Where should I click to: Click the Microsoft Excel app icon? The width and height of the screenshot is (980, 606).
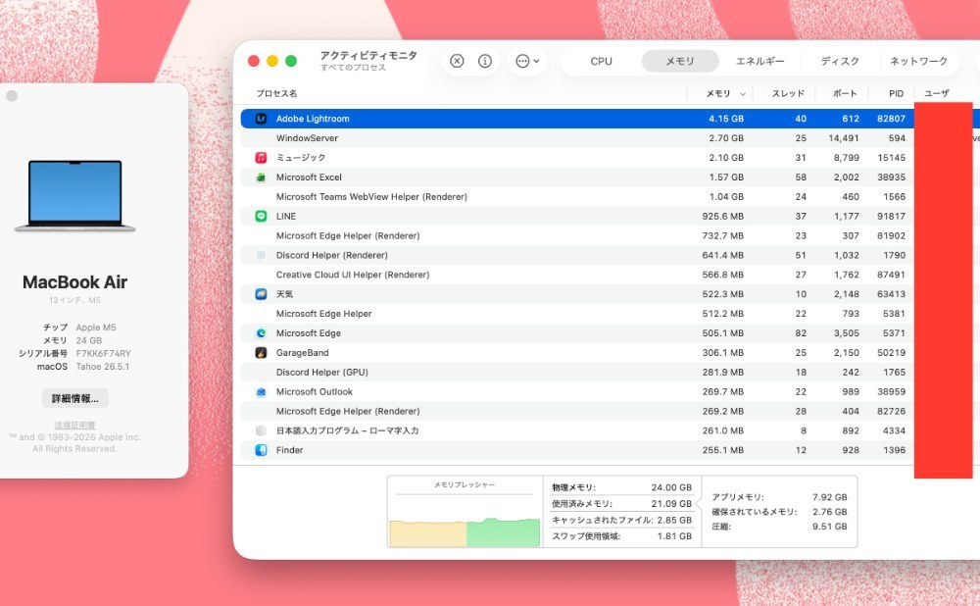pos(262,177)
